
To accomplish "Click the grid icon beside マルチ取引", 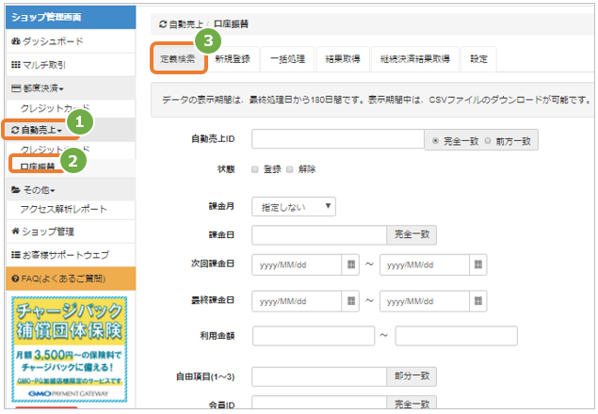I will point(16,65).
